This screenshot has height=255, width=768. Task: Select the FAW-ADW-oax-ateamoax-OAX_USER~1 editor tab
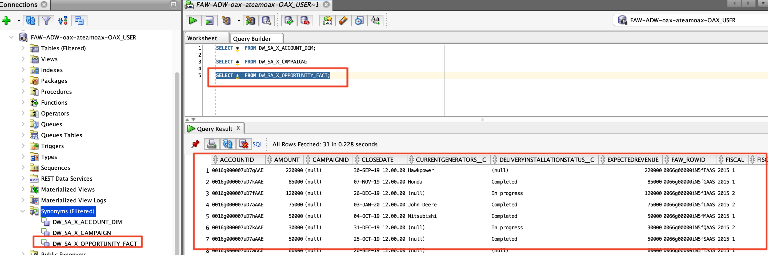coord(257,5)
